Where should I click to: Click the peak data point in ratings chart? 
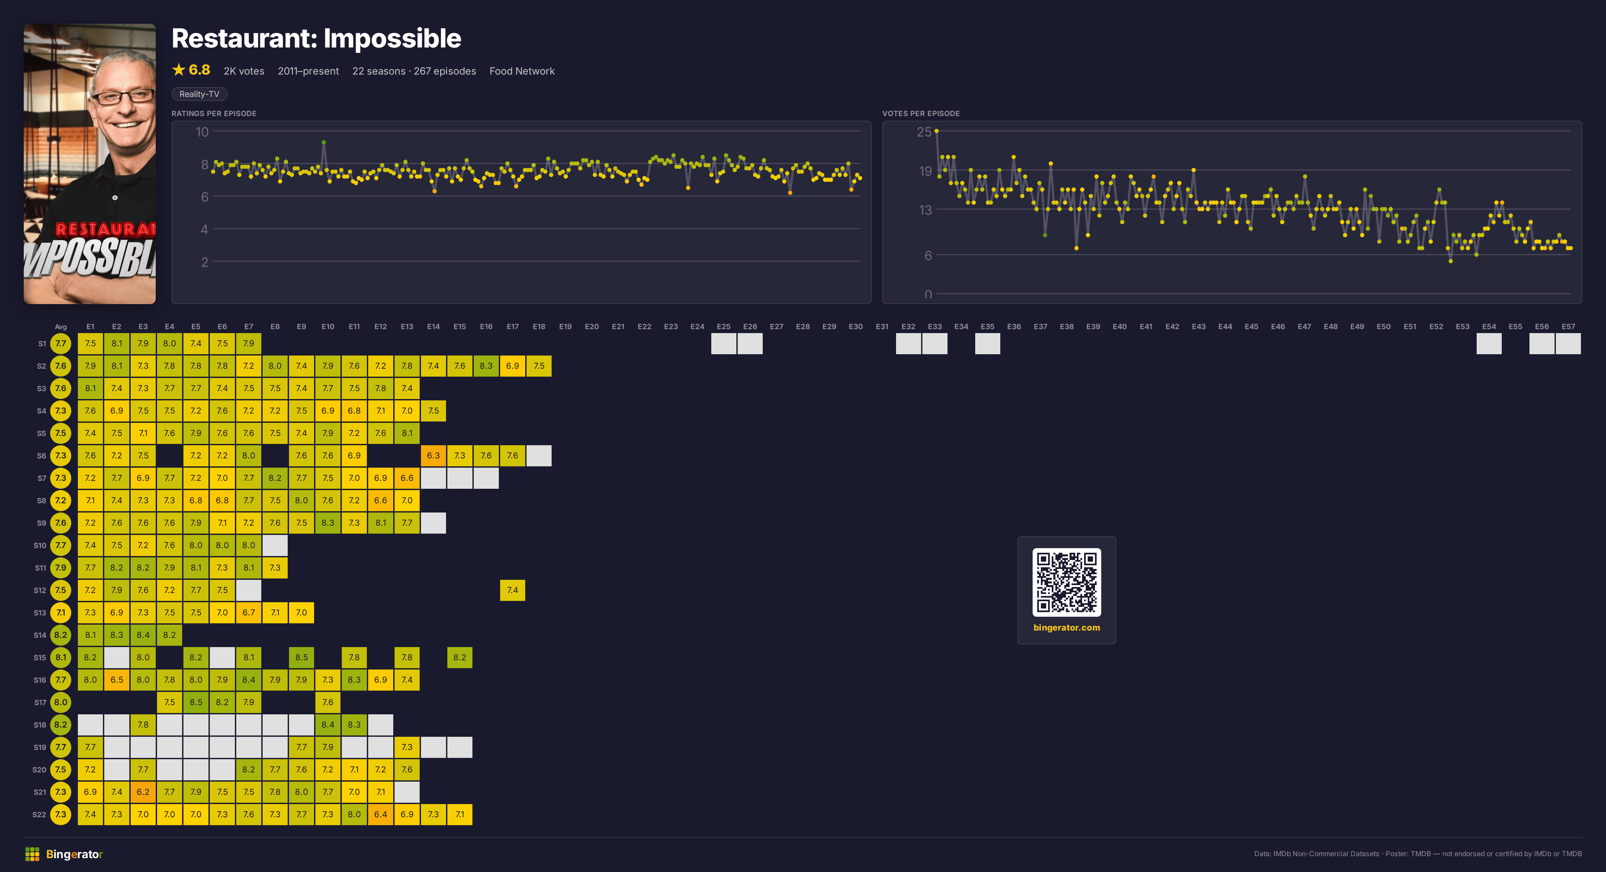coord(324,142)
